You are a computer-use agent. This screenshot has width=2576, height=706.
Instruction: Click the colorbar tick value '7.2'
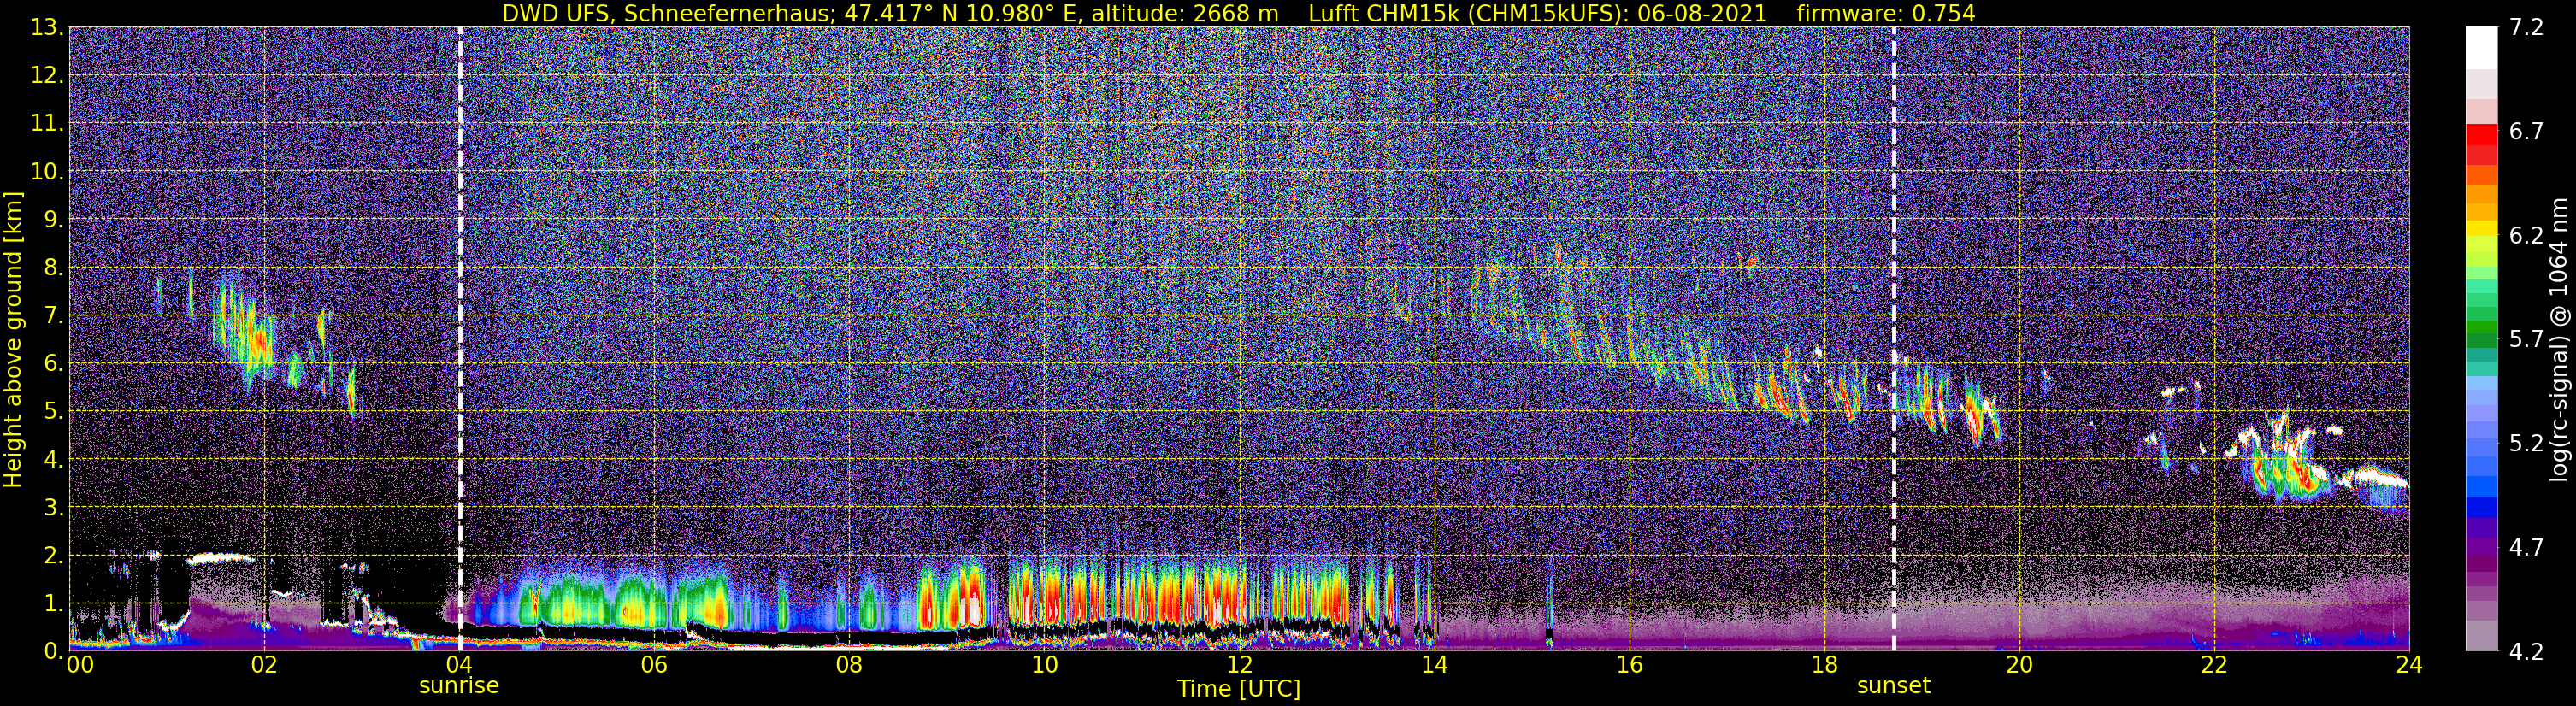point(2526,28)
